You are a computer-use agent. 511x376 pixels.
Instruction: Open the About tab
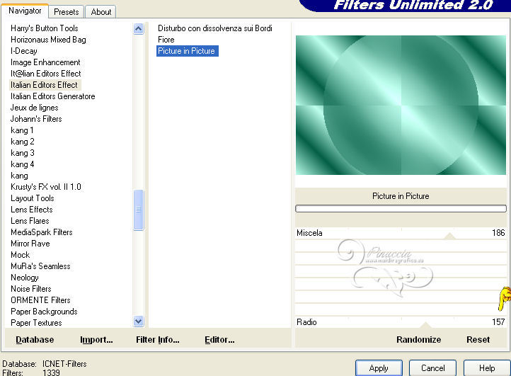[101, 12]
